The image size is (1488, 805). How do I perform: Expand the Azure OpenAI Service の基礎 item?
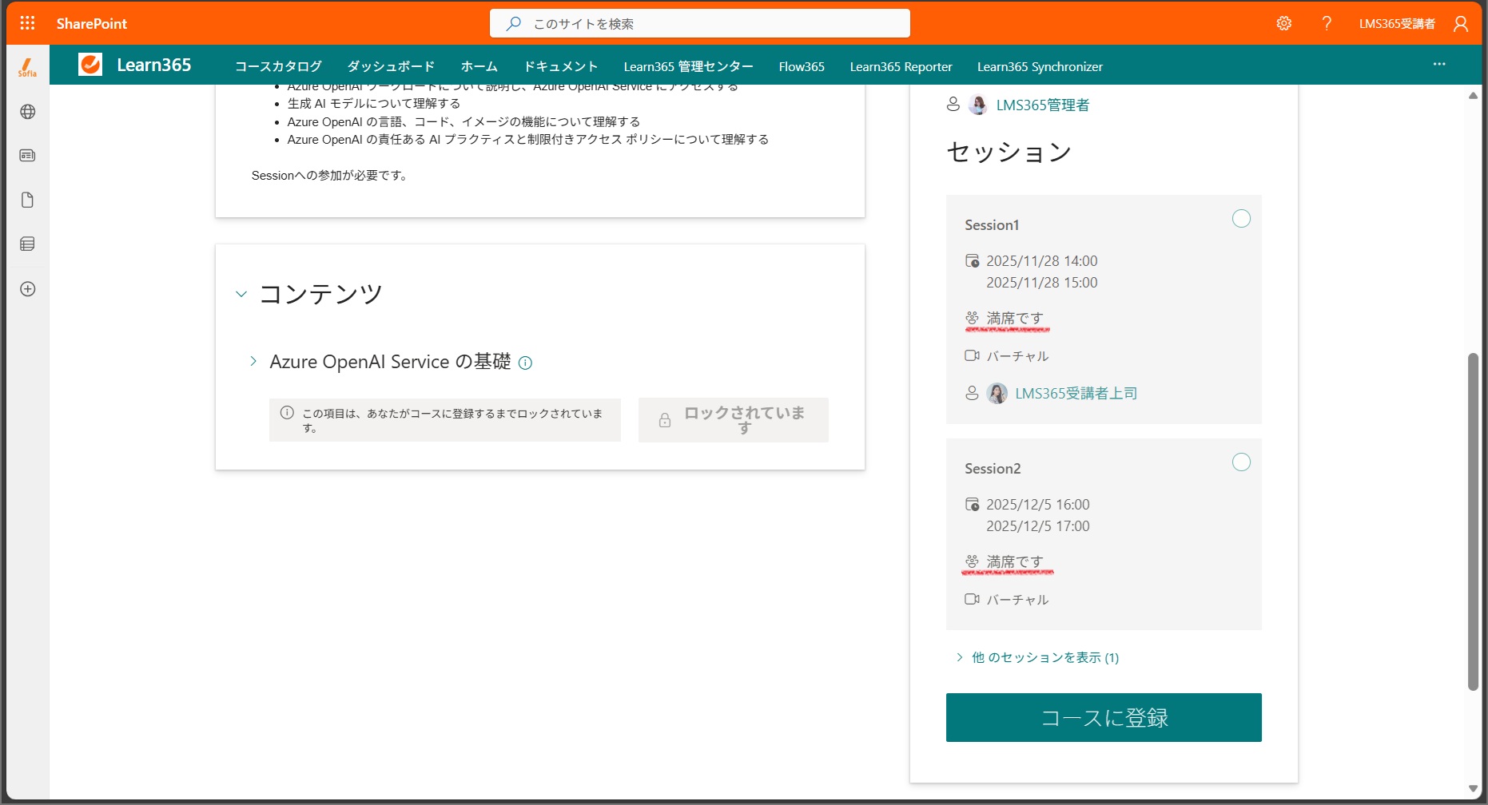253,361
